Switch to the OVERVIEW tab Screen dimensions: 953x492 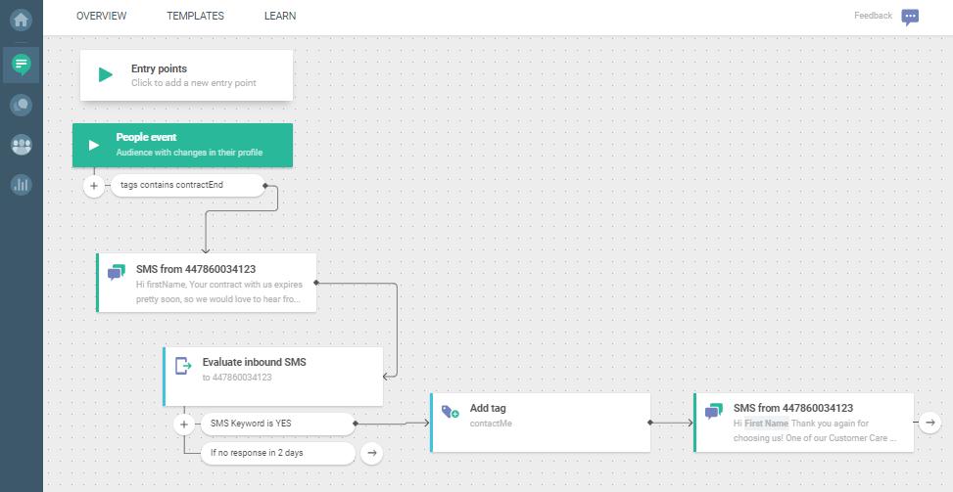[101, 16]
